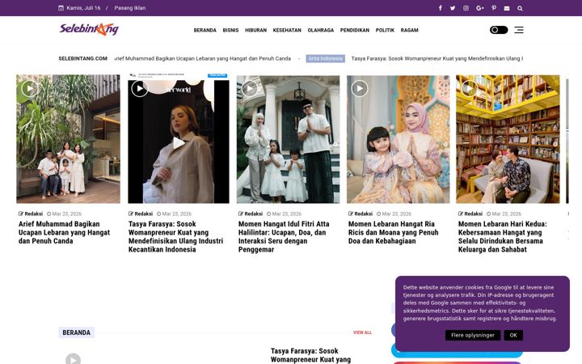Click the envelope email icon
The image size is (582, 364).
click(x=507, y=8)
